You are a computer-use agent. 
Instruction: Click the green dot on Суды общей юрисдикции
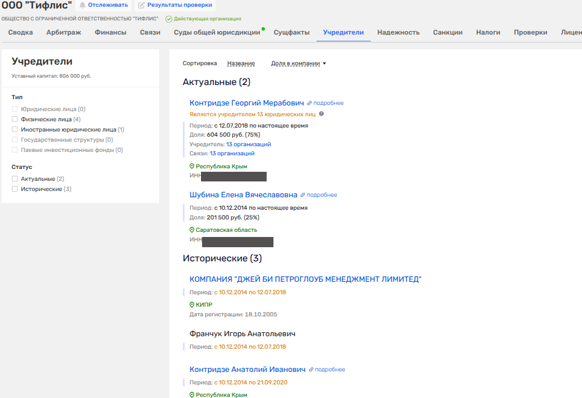click(x=263, y=28)
